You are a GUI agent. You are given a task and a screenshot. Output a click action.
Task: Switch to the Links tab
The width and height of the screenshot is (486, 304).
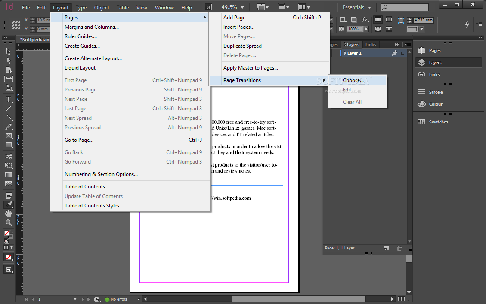[371, 44]
